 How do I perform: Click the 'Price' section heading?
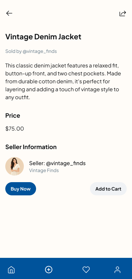[x=13, y=116]
